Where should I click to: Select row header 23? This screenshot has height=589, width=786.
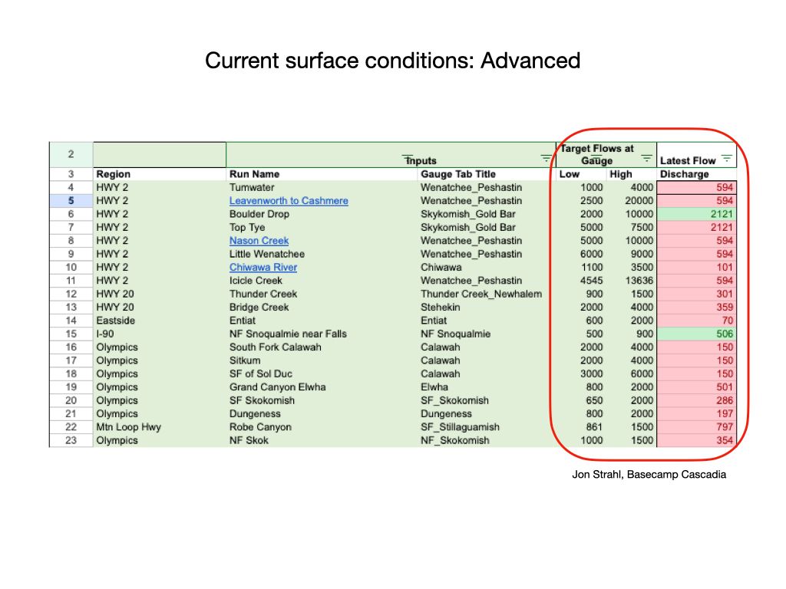(71, 441)
